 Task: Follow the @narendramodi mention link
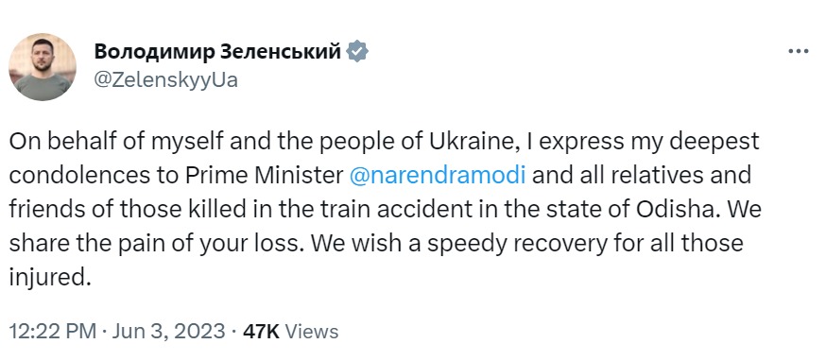coord(438,175)
